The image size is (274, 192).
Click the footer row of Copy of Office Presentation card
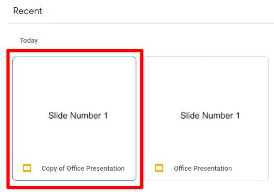(x=74, y=168)
